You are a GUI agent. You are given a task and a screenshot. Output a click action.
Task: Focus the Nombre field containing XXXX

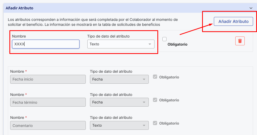click(46, 44)
